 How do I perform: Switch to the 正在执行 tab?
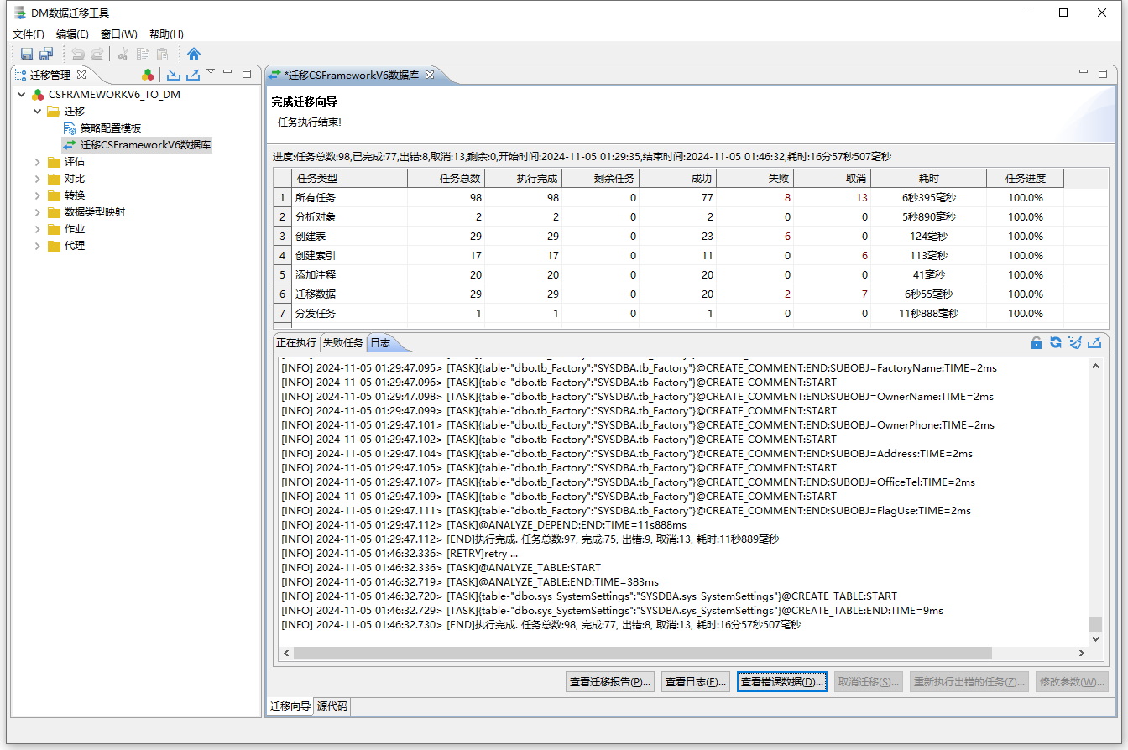[x=296, y=343]
